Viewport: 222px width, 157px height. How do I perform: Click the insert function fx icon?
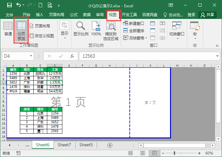[72, 56]
